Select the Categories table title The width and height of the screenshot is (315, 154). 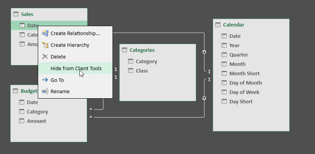click(x=142, y=50)
